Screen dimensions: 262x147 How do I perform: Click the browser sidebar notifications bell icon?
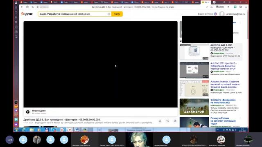tap(16, 7)
